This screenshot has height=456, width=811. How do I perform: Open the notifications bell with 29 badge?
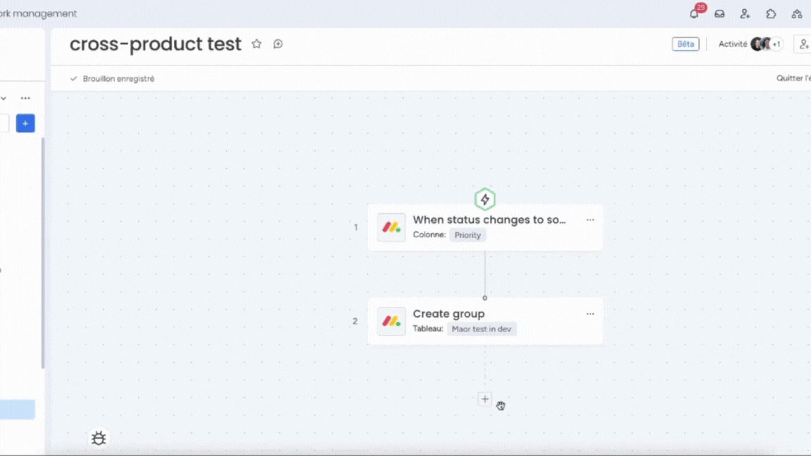click(695, 13)
